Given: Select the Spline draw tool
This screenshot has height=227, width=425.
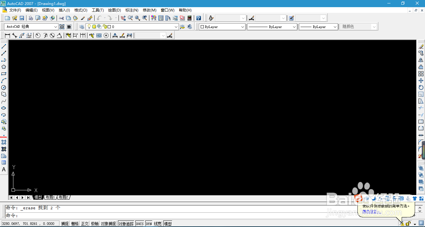Looking at the screenshot, I should pyautogui.click(x=4, y=101).
